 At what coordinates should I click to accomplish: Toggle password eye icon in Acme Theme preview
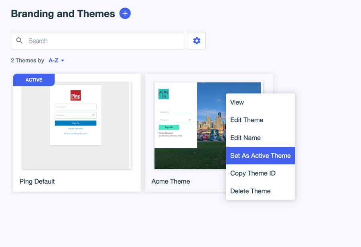(x=190, y=120)
